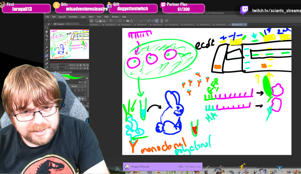301x174 pixels.
Task: Open the View menu
Action: pyautogui.click(x=99, y=17)
